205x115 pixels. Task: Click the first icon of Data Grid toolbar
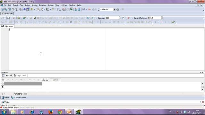(x=3, y=80)
